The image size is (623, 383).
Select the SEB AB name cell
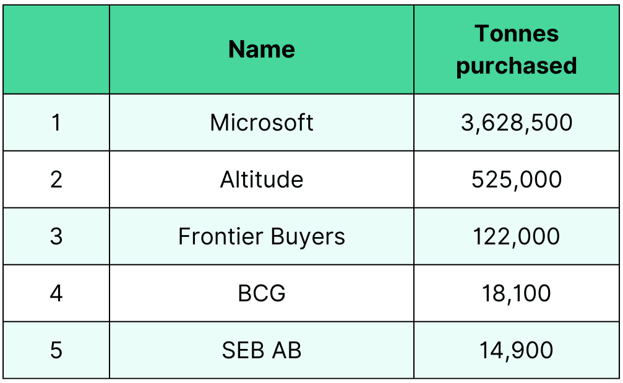(x=261, y=350)
